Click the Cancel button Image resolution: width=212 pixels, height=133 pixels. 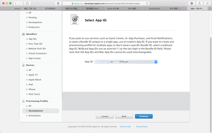coord(105,116)
